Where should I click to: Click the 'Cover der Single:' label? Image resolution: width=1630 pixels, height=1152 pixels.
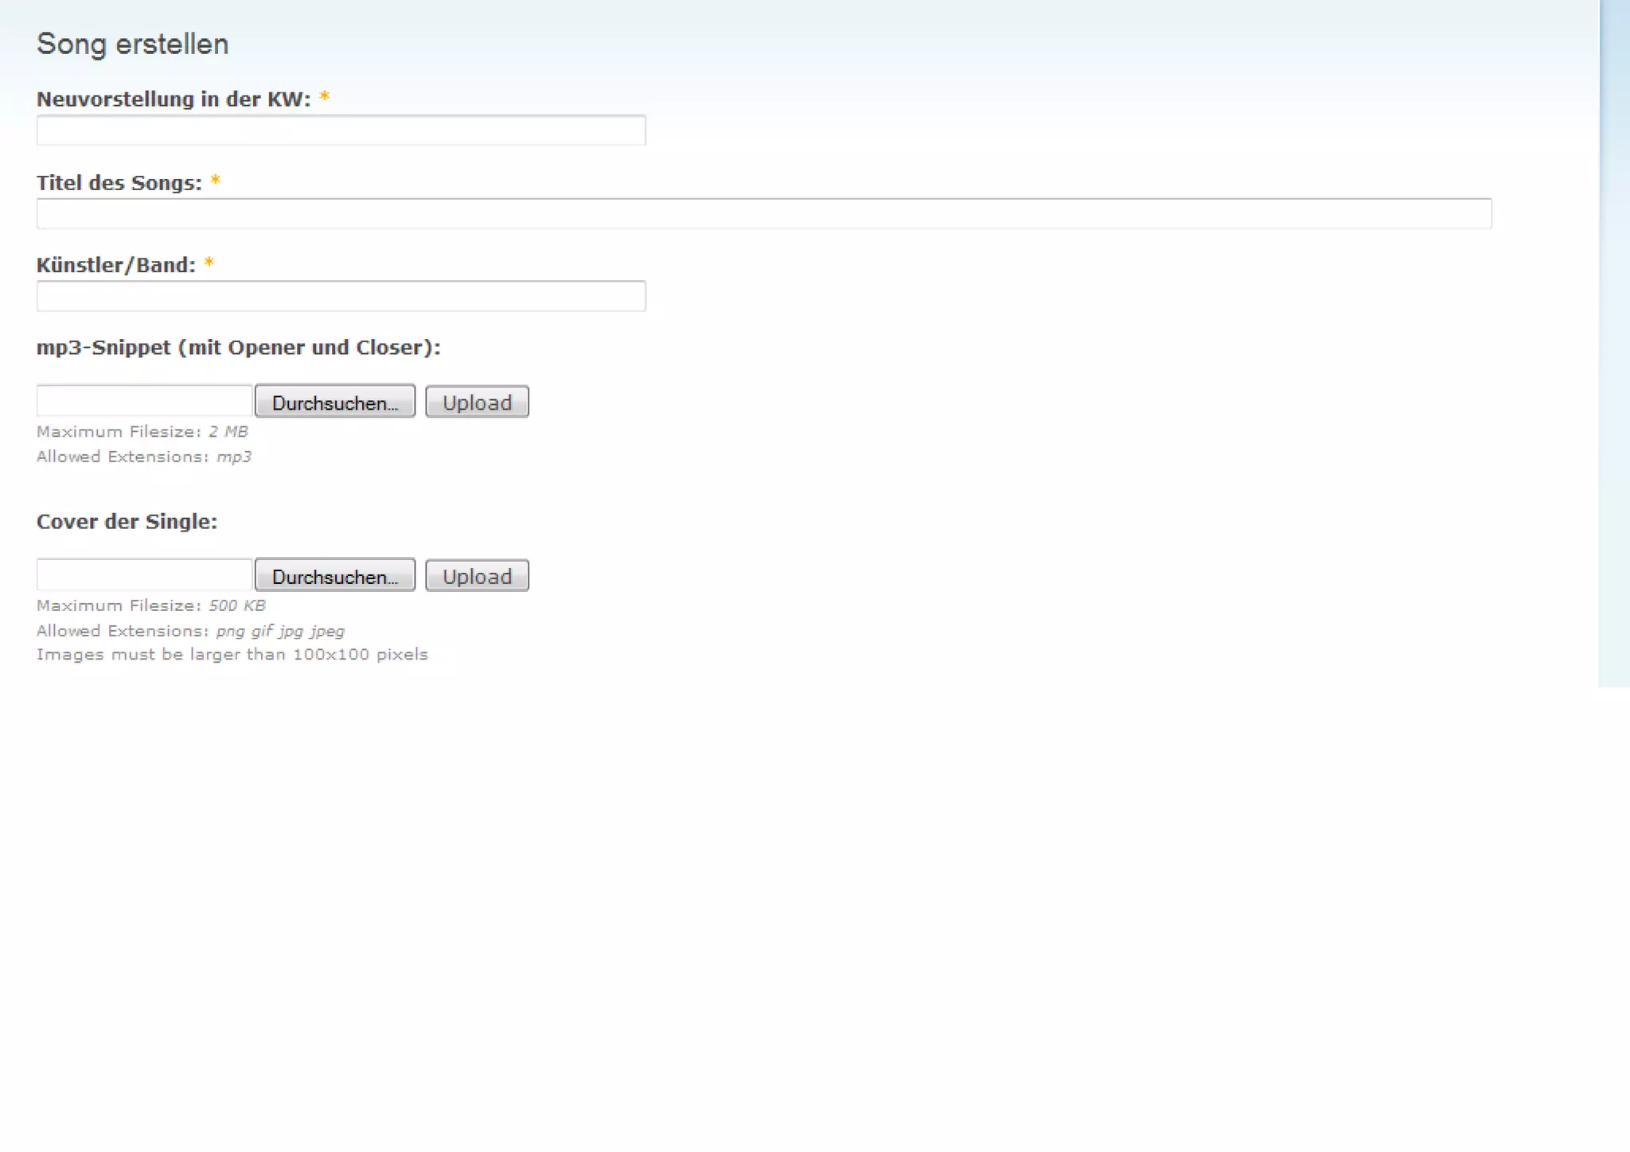[x=127, y=522]
